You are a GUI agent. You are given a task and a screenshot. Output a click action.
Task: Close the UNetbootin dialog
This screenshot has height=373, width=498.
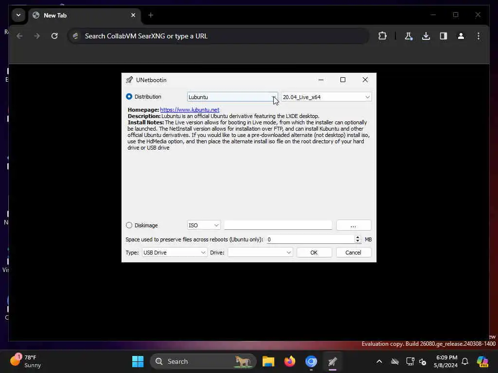365,80
